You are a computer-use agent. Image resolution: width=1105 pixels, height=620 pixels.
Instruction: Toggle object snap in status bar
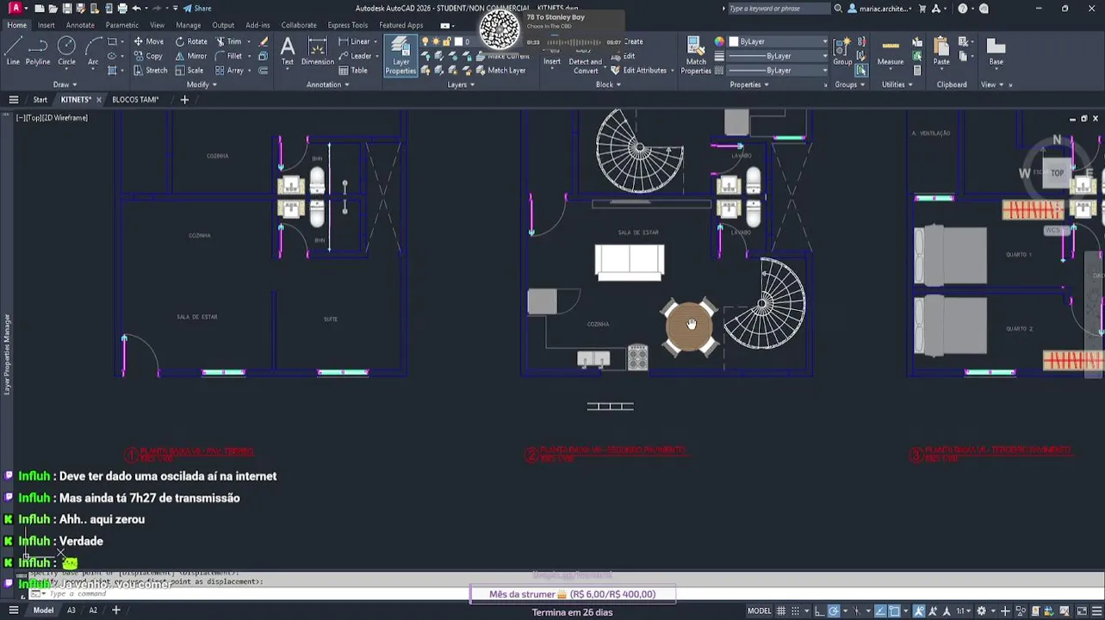pos(895,611)
